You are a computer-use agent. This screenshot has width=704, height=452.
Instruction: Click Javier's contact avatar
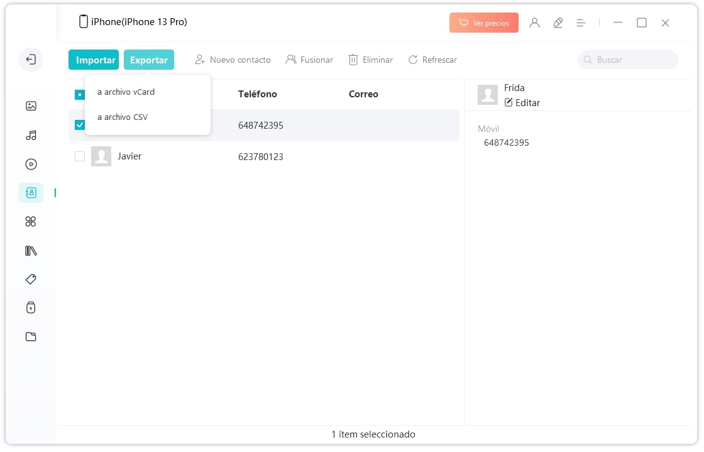[x=101, y=157]
